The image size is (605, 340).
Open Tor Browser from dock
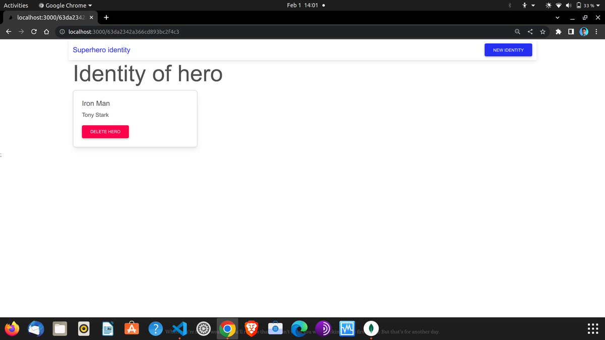[x=323, y=329]
